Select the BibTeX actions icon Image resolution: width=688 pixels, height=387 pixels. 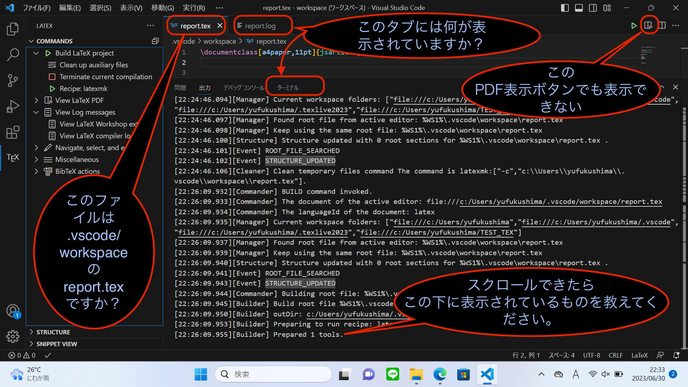pos(47,171)
